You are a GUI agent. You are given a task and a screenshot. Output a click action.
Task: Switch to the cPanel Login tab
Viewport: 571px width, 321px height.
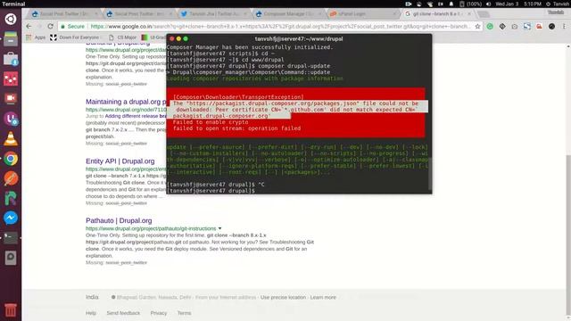(363, 14)
